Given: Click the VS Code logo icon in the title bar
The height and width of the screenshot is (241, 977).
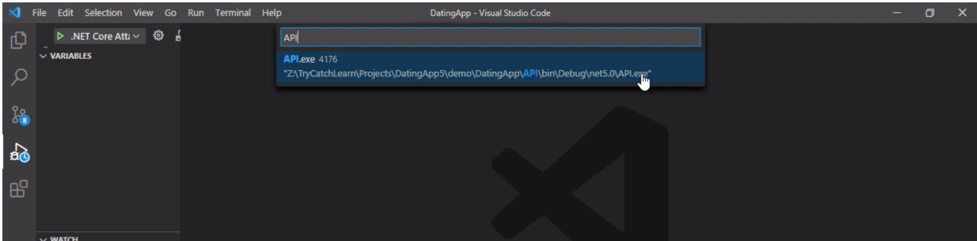Looking at the screenshot, I should (15, 13).
